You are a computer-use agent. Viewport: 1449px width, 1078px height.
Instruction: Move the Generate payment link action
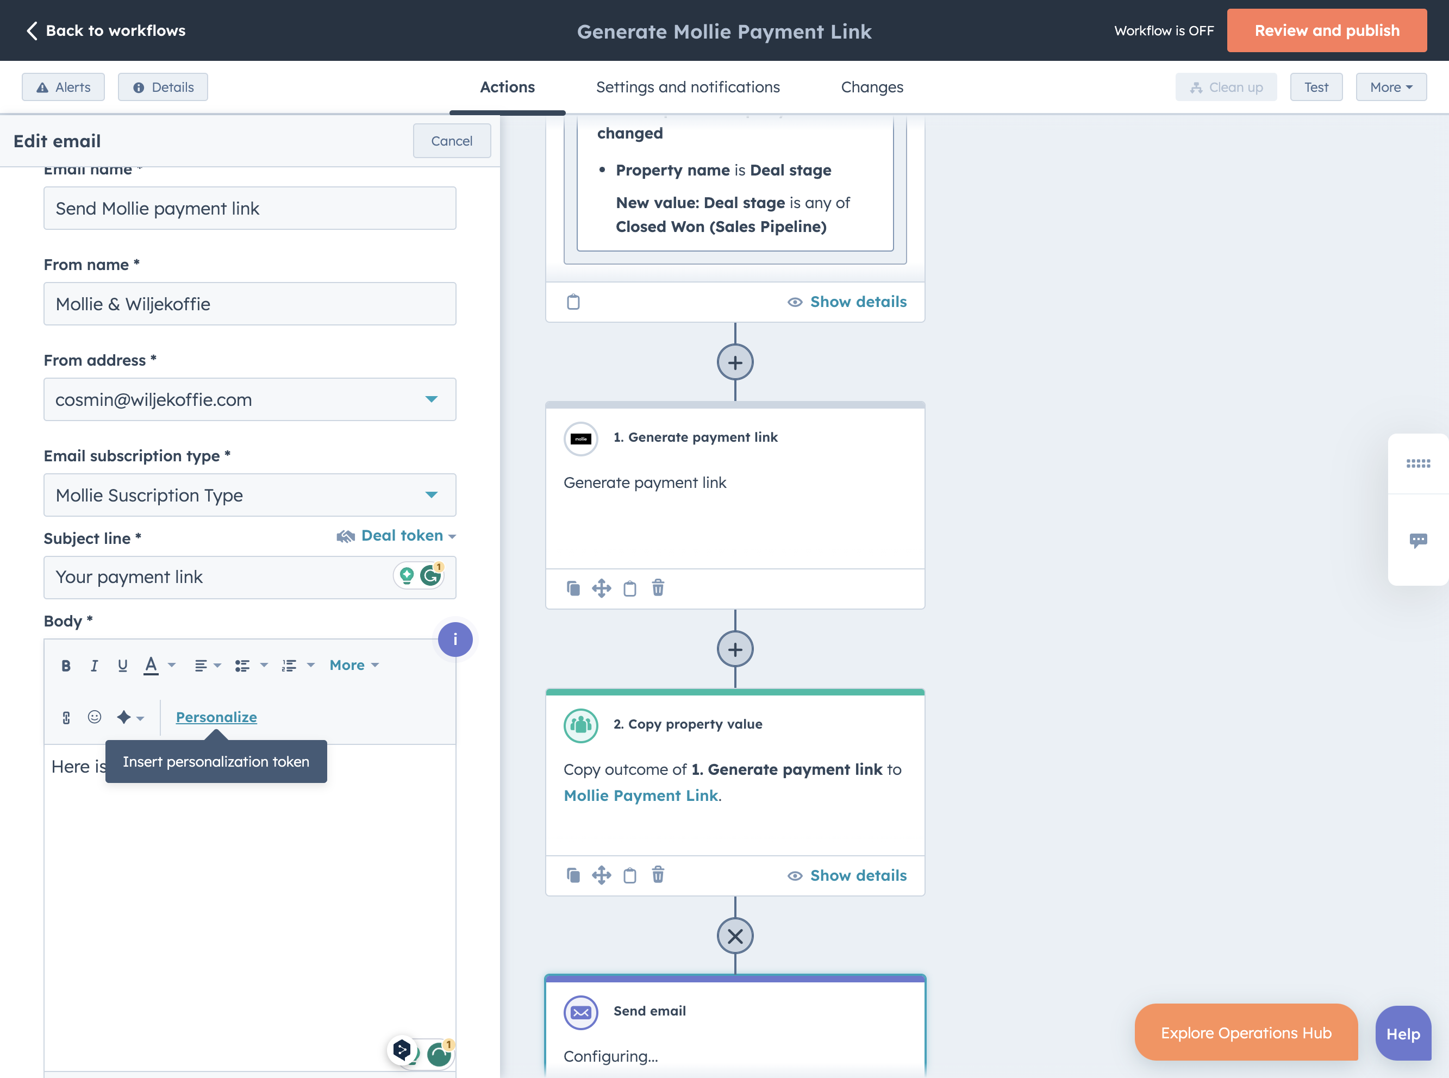pyautogui.click(x=601, y=588)
